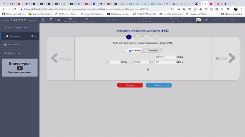Go to wizard step 4 circle
This screenshot has height=137, width=245.
click(155, 37)
